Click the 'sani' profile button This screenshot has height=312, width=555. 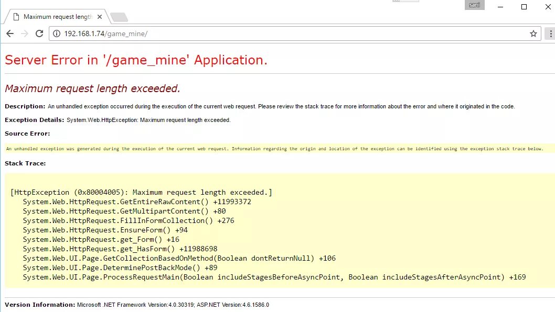coord(474,5)
